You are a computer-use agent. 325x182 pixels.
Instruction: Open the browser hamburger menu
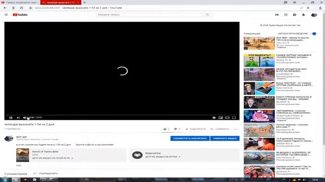[295, 3]
